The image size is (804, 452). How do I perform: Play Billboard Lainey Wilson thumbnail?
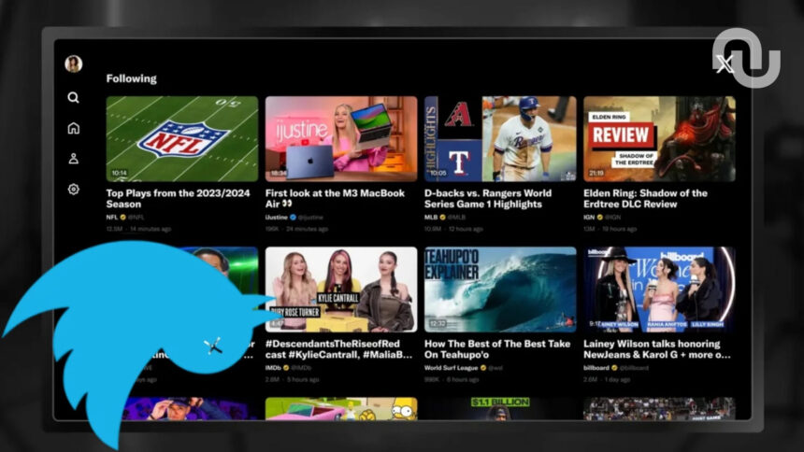point(659,290)
